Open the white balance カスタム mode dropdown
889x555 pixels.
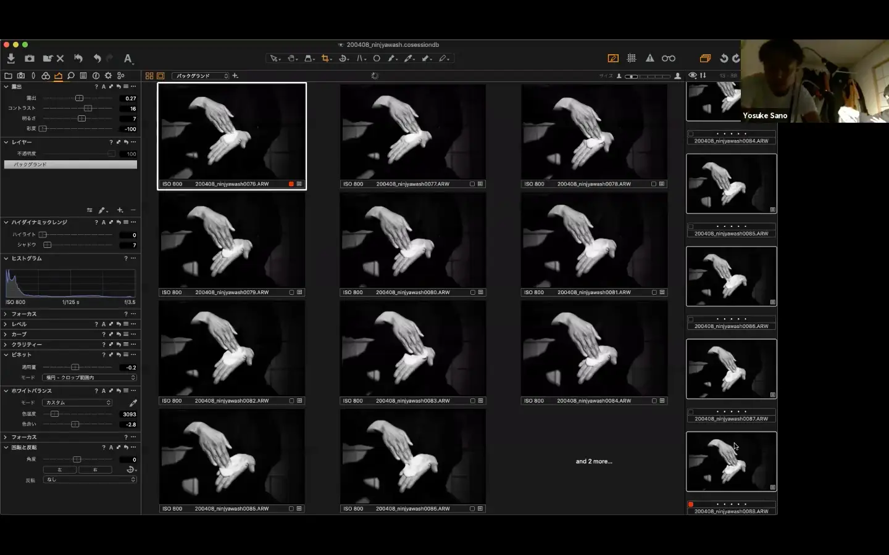point(77,403)
